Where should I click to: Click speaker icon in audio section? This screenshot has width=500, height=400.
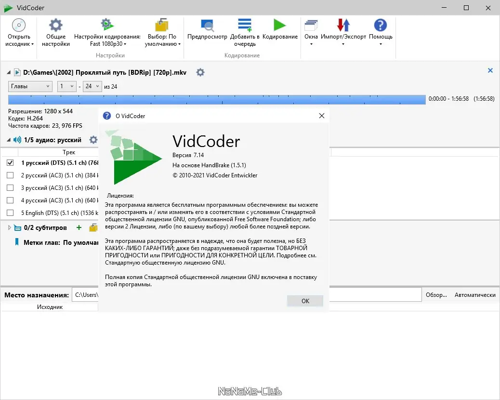[x=17, y=140]
